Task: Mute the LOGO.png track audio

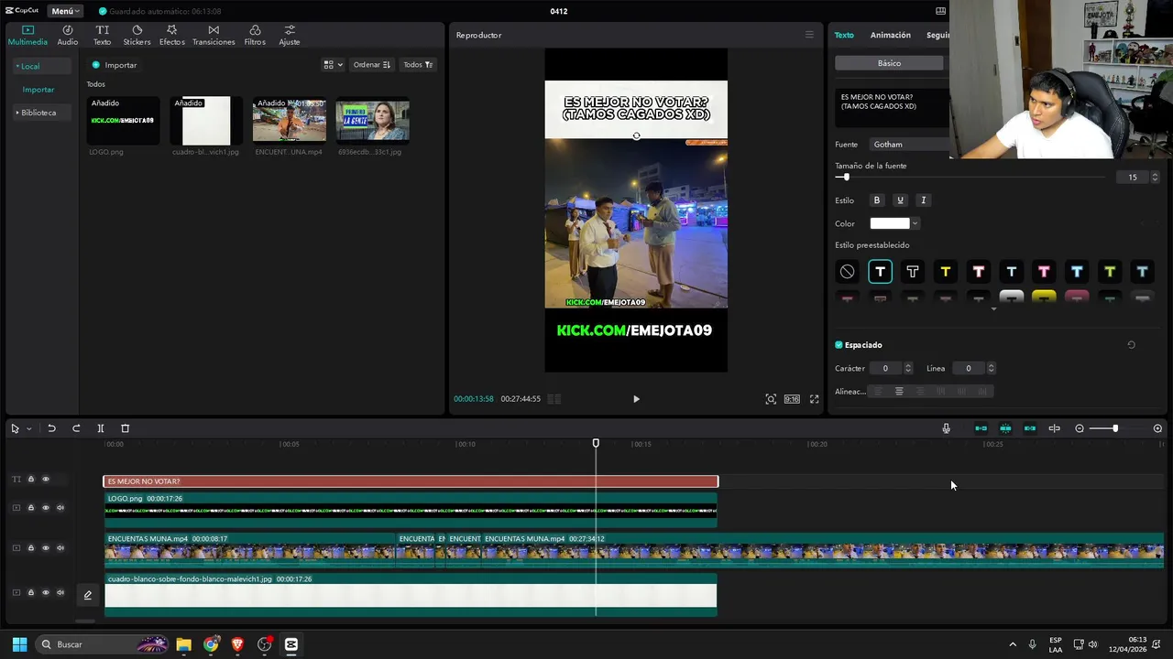Action: 60,508
